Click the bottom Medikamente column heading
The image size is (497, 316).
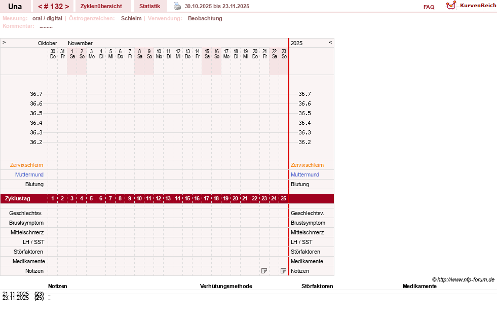(419, 286)
